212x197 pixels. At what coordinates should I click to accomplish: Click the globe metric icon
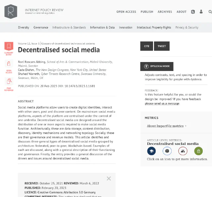tap(167, 151)
